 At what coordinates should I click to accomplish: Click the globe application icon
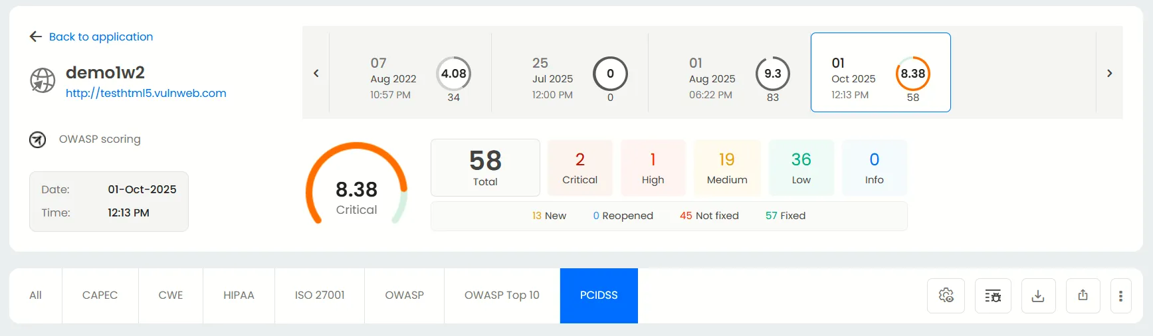click(43, 80)
